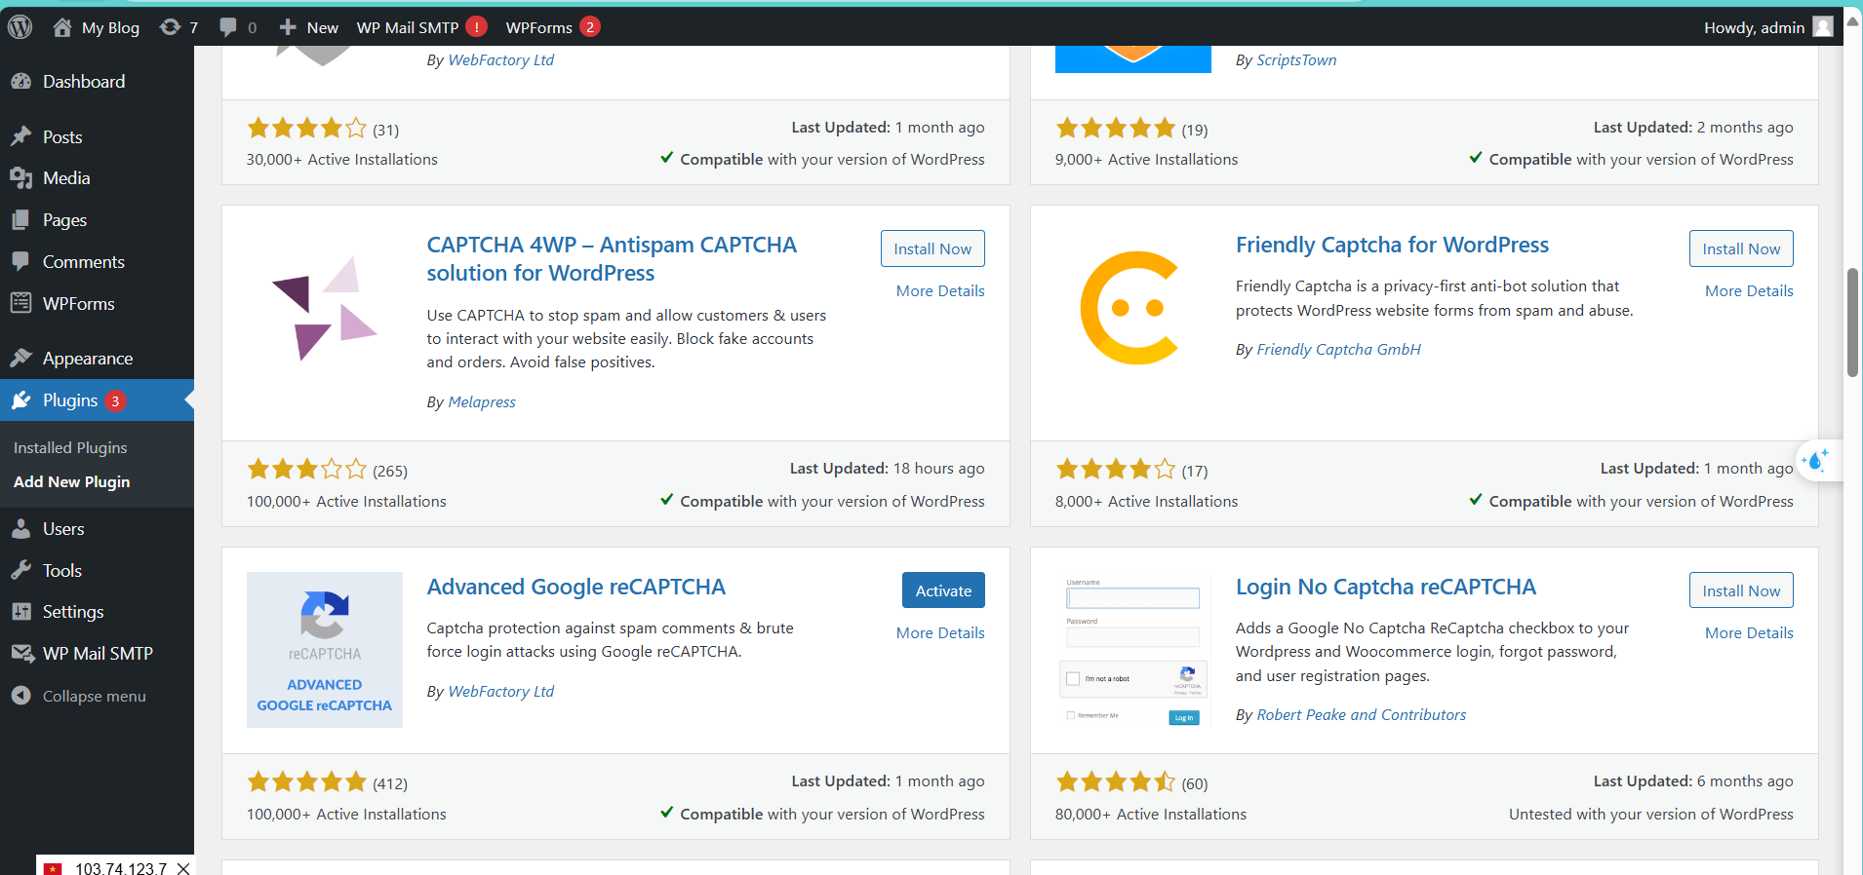Go to Installed Plugins submenu
The image size is (1863, 875).
click(x=70, y=448)
